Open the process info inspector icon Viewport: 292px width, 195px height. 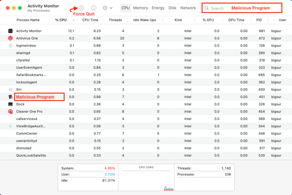click(x=94, y=8)
